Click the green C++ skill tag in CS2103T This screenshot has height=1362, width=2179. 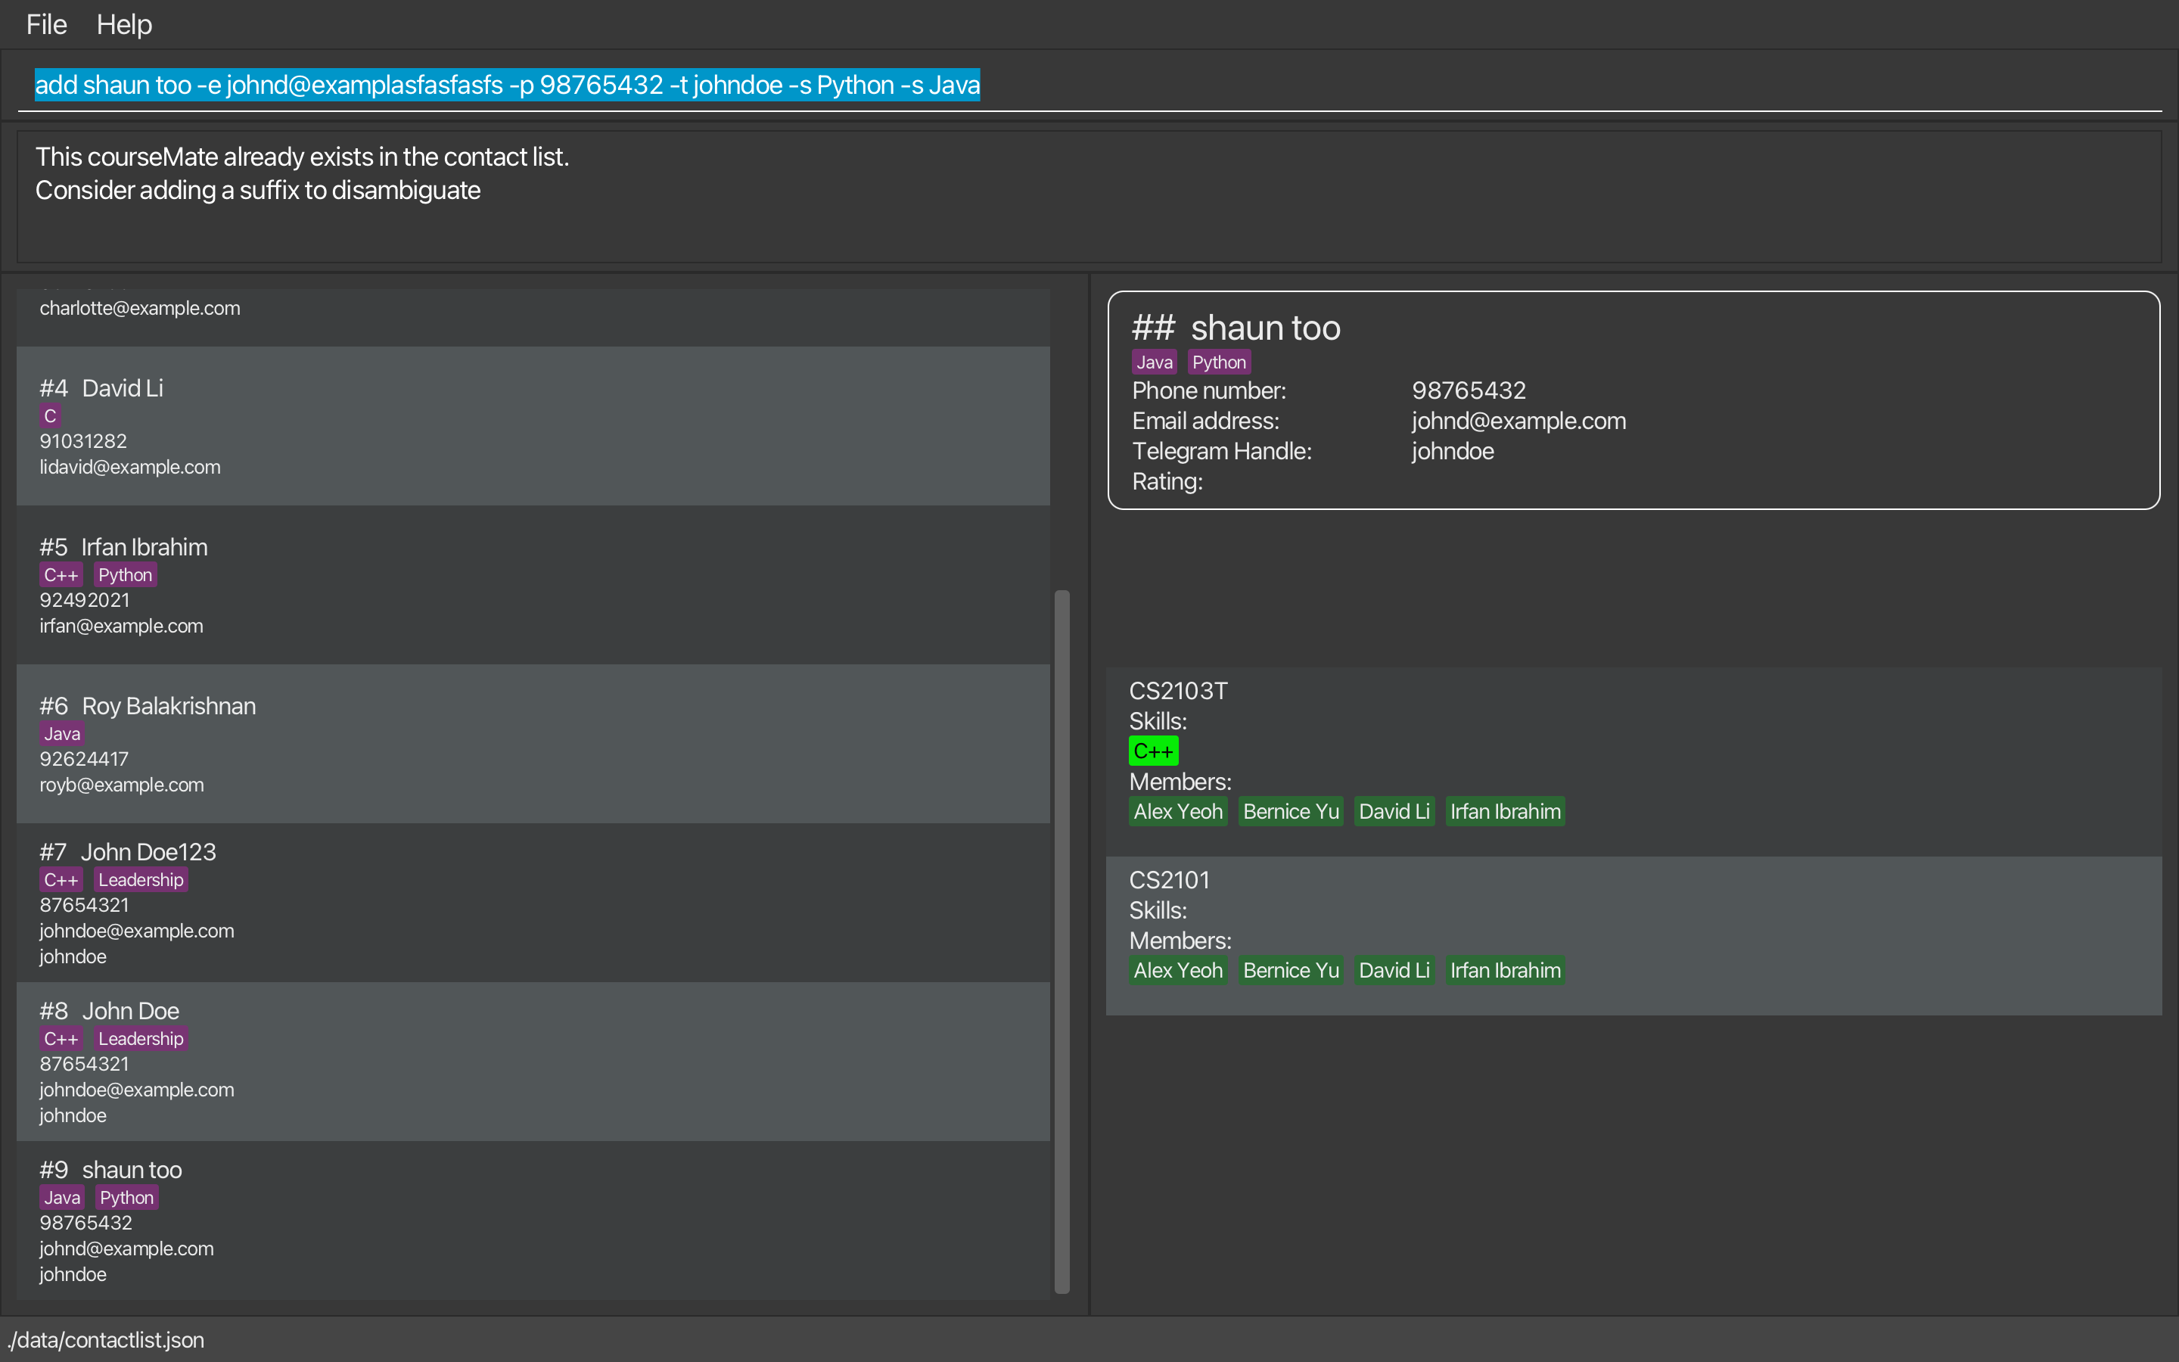click(x=1152, y=751)
